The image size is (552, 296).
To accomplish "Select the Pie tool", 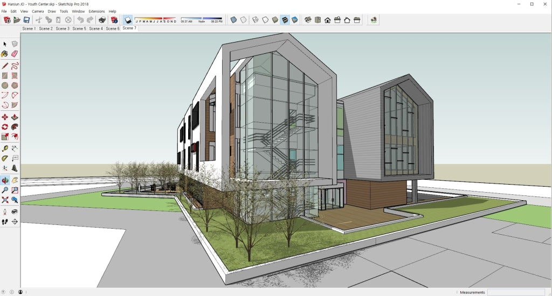I will pyautogui.click(x=15, y=105).
